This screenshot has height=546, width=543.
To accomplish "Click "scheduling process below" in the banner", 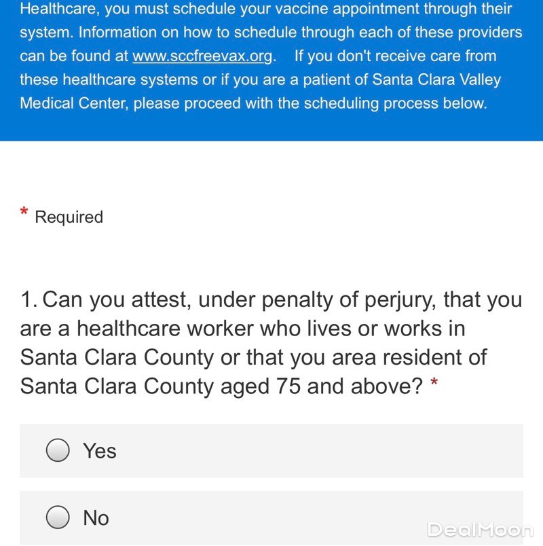I will click(394, 104).
